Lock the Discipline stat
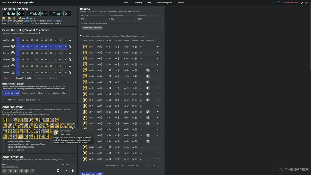The width and height of the screenshot is (311, 175). coord(70,60)
